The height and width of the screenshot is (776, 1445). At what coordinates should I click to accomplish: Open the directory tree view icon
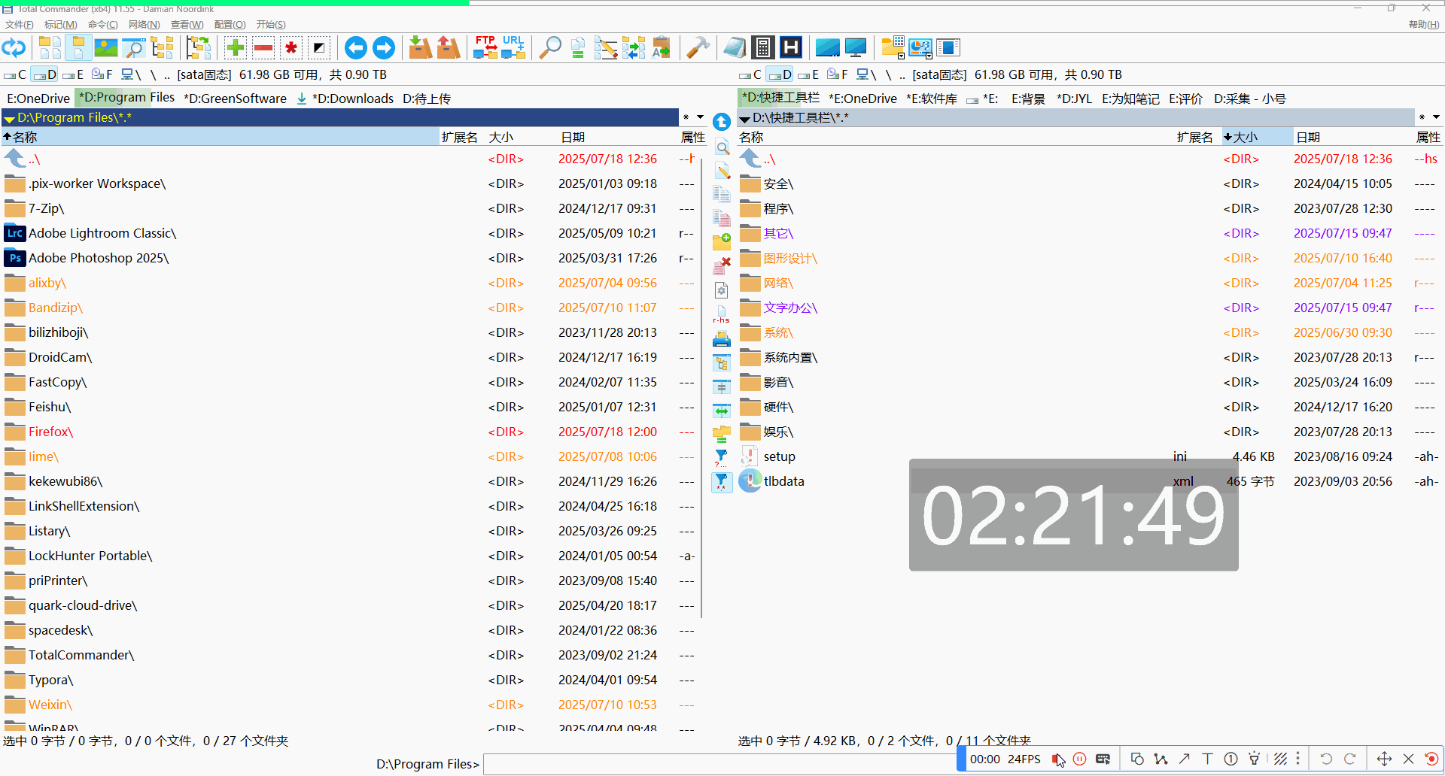tap(162, 48)
